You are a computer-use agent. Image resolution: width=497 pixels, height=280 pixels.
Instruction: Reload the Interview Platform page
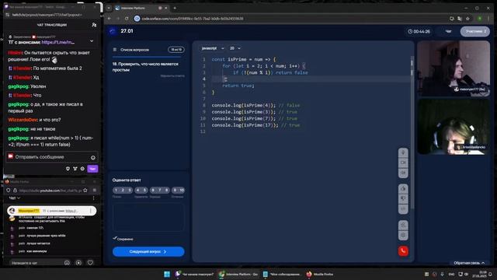[127, 19]
